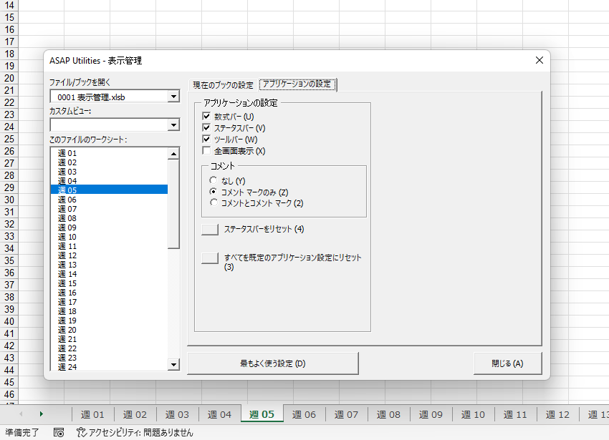Enable the 全画面表示 (X) checkbox
The height and width of the screenshot is (440, 609).
[206, 150]
